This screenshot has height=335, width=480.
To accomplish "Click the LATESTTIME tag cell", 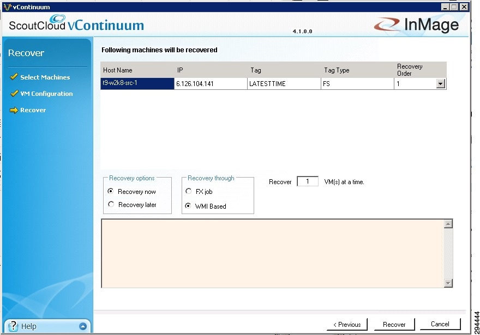I will coord(284,83).
